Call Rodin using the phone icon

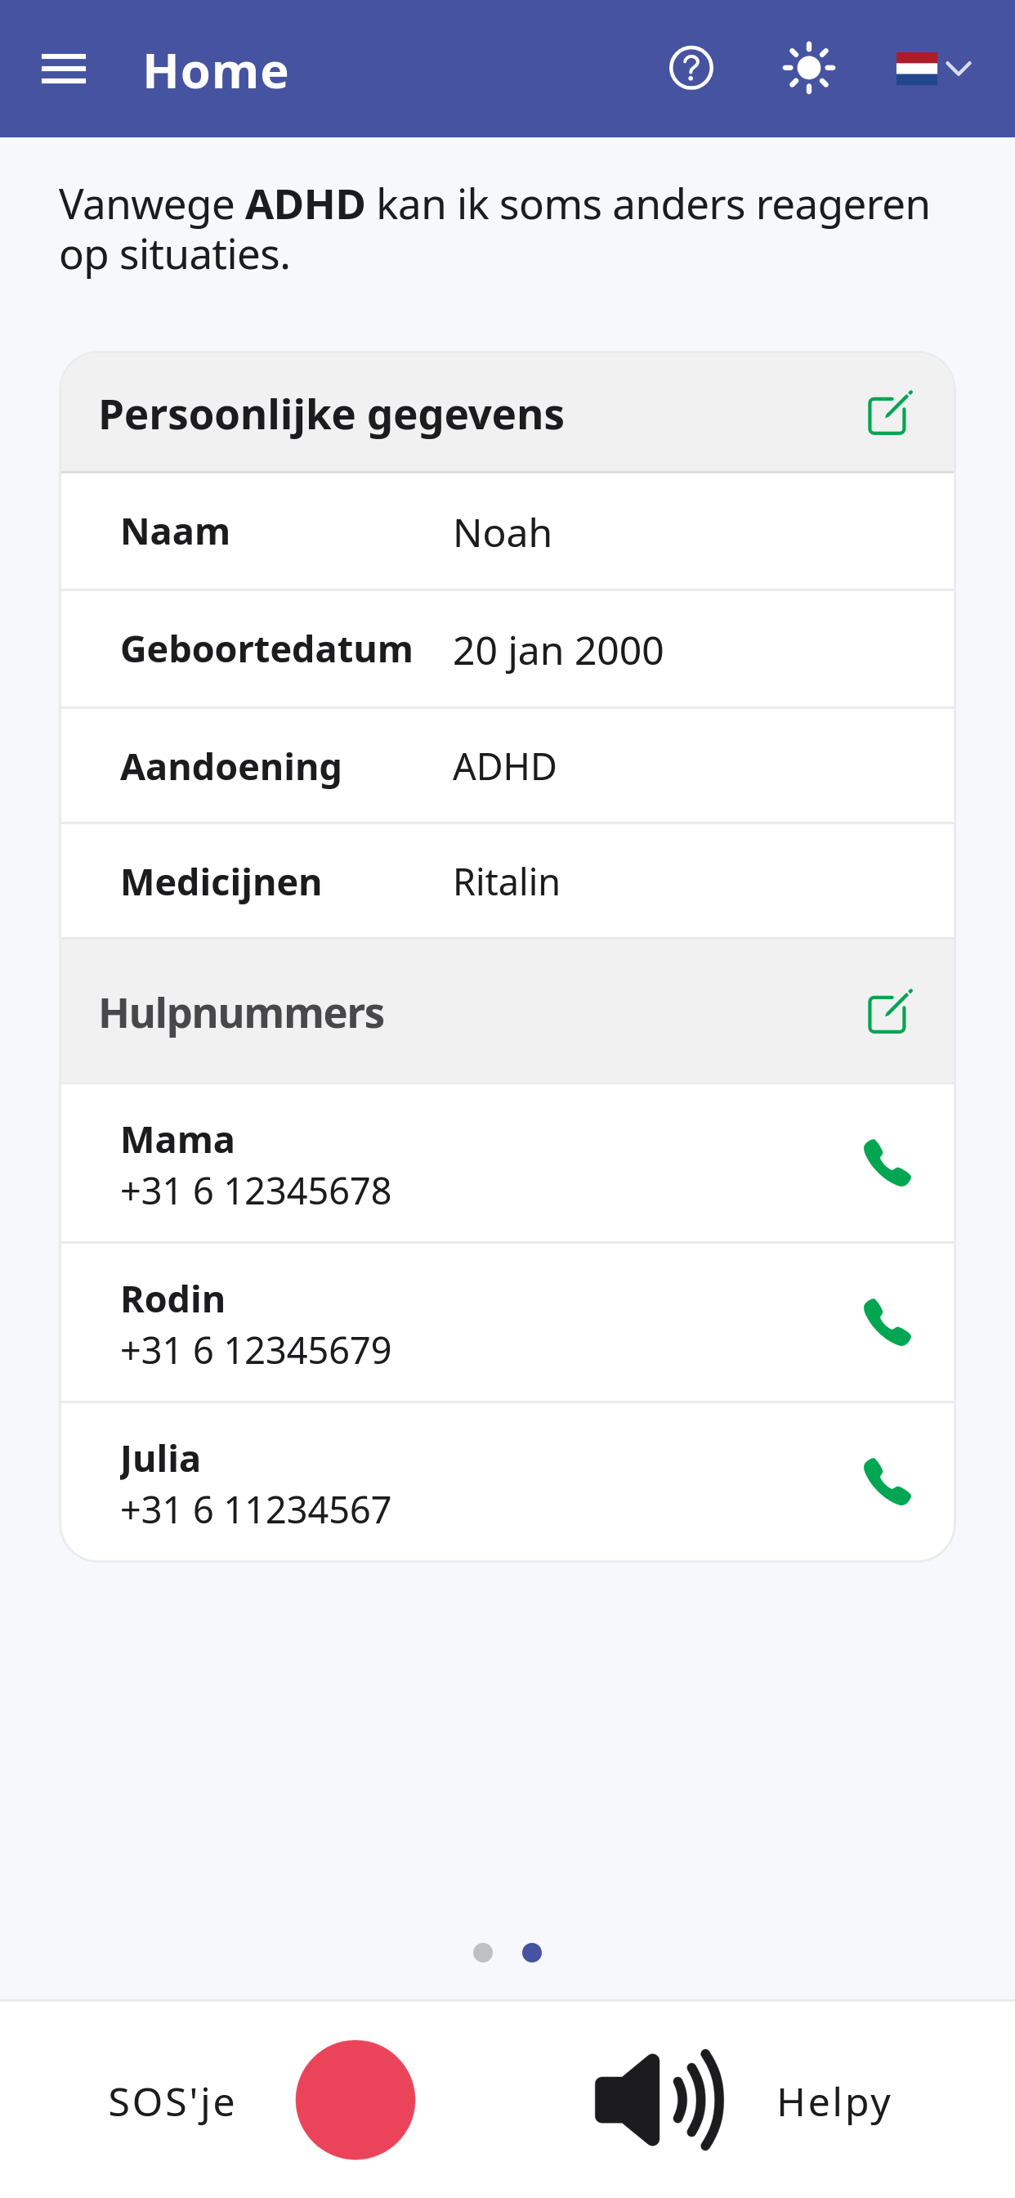[887, 1321]
